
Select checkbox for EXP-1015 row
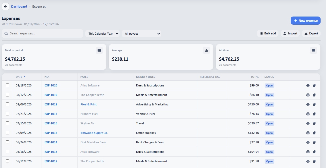[x=7, y=133]
